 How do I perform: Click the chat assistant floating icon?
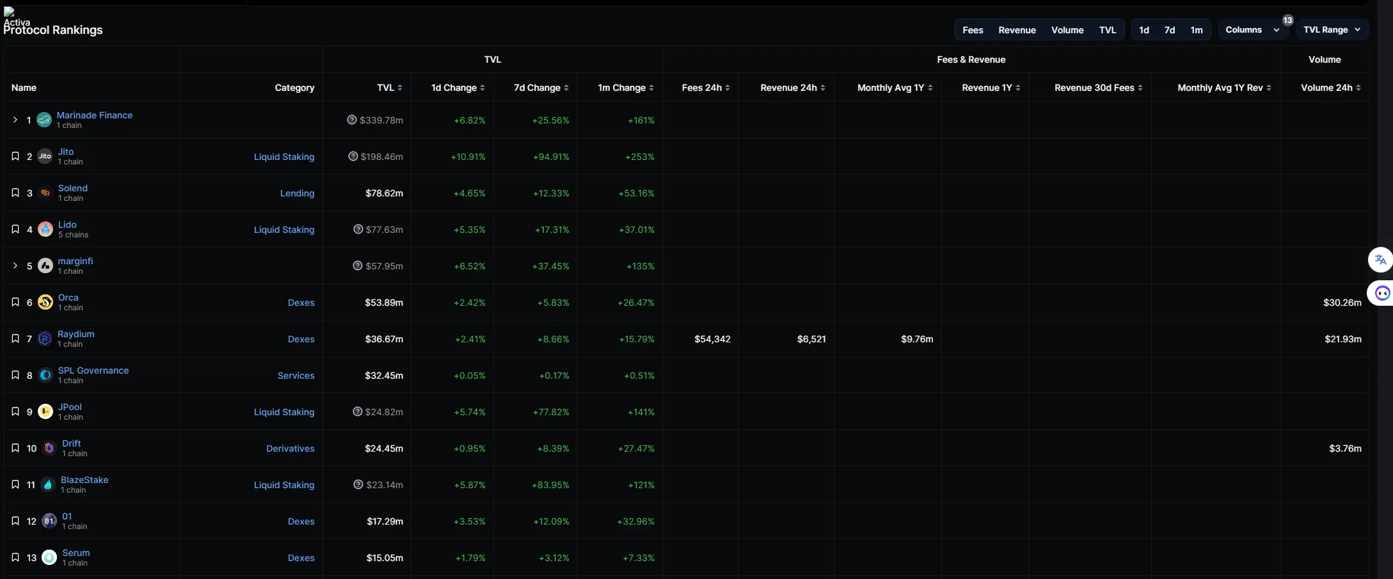(x=1381, y=293)
